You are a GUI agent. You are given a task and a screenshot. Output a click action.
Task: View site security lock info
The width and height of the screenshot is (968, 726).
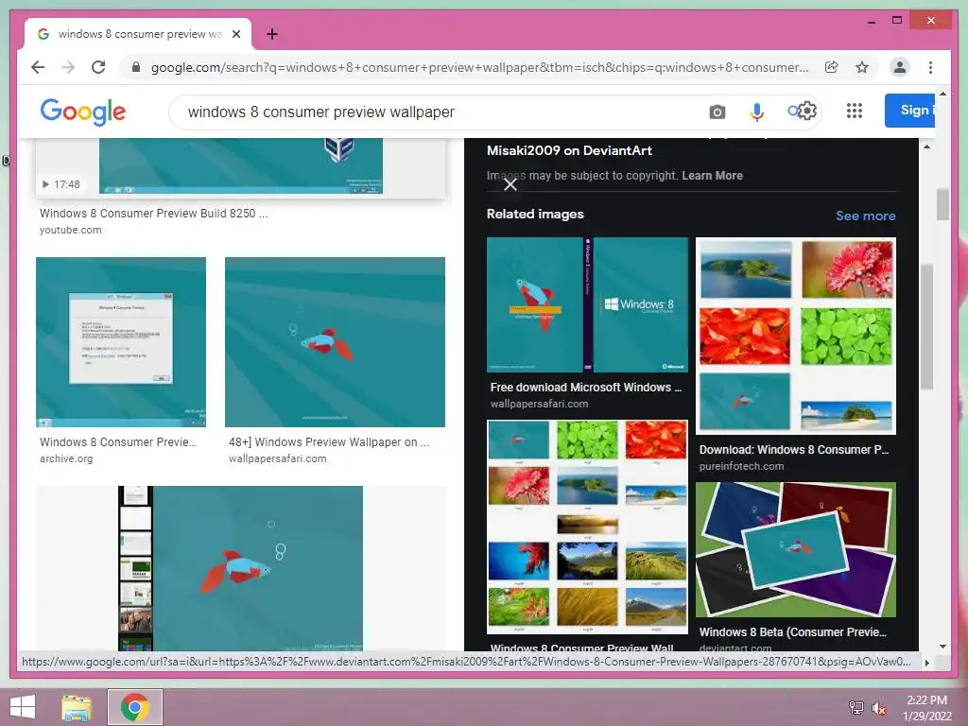point(136,67)
